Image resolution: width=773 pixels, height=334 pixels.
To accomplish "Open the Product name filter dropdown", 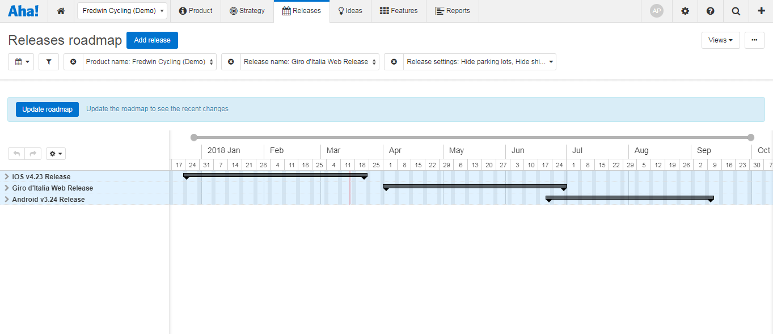I will pos(150,62).
